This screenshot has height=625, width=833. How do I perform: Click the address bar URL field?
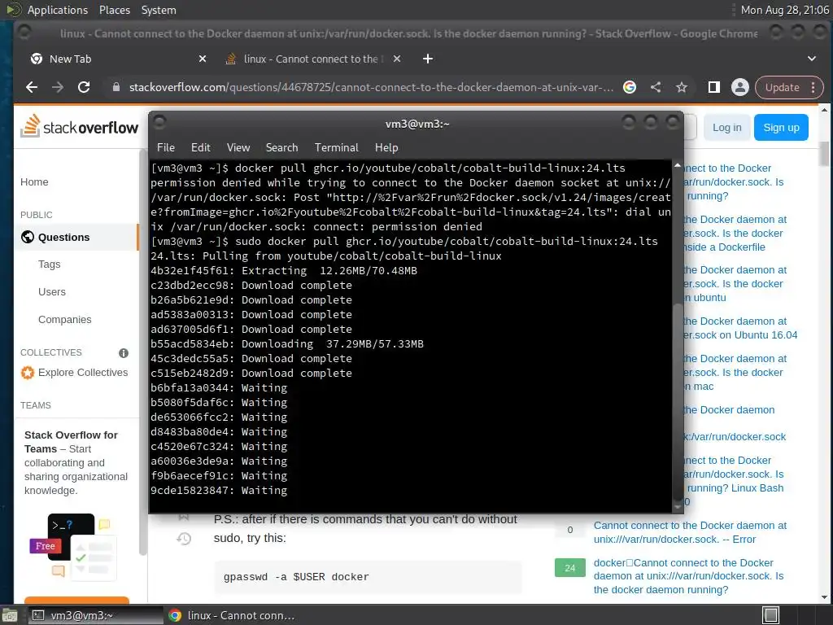point(371,87)
